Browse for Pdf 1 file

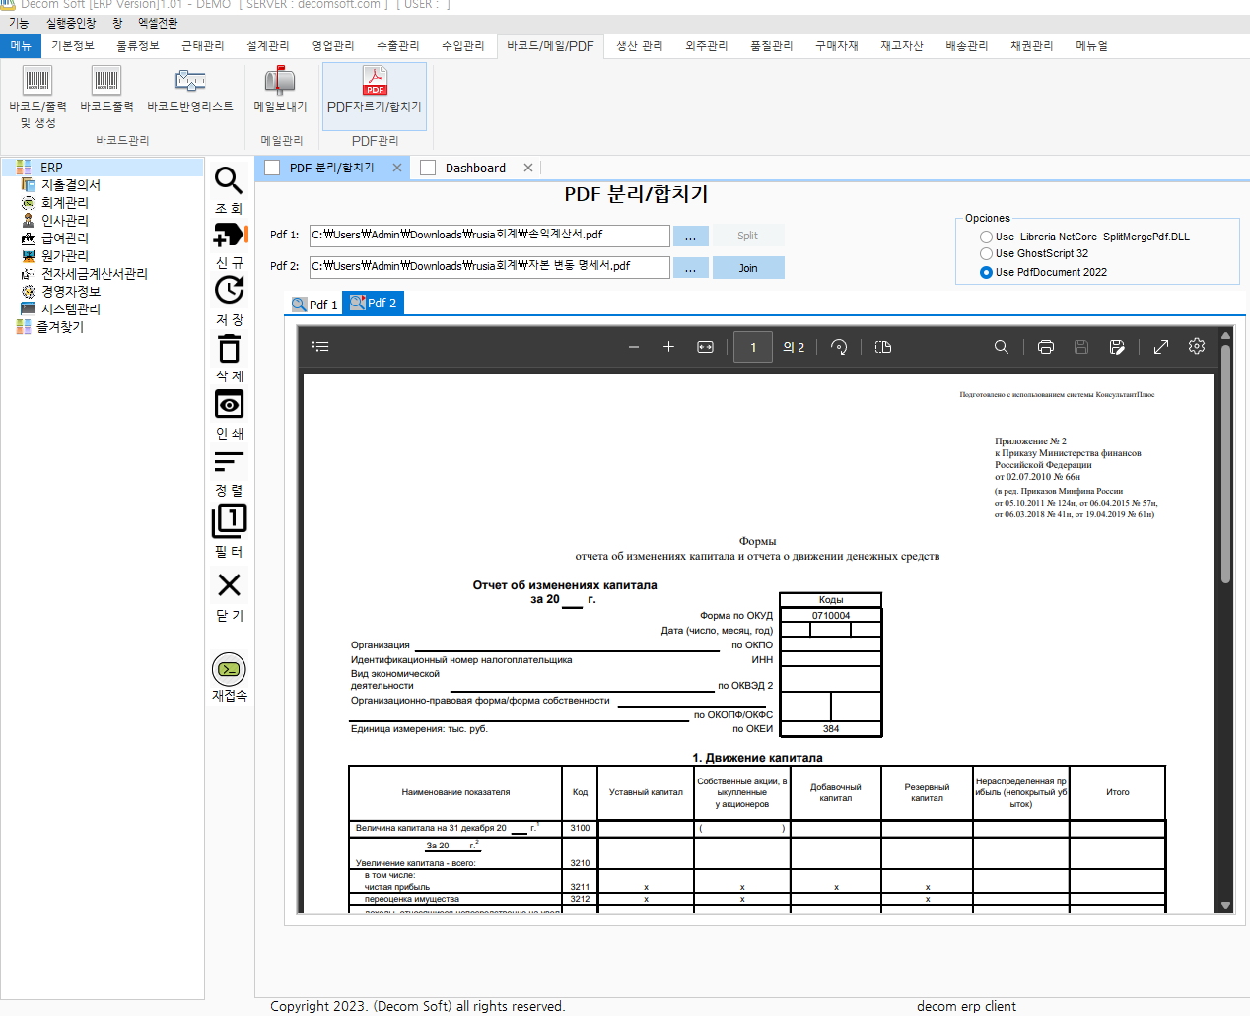coord(690,237)
